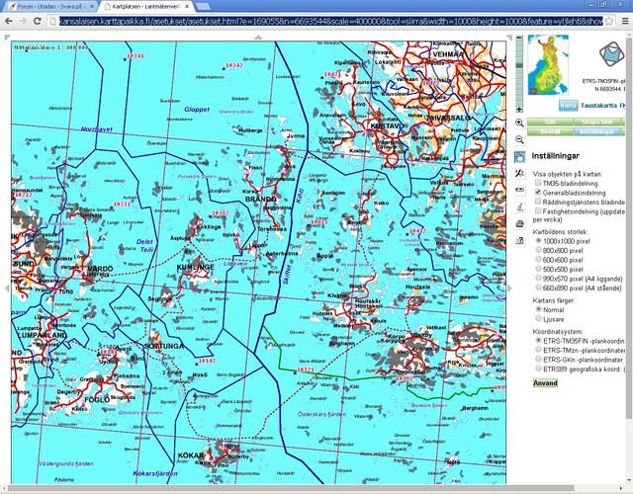
Task: Click the zoom in magnifier tool
Action: (x=520, y=123)
